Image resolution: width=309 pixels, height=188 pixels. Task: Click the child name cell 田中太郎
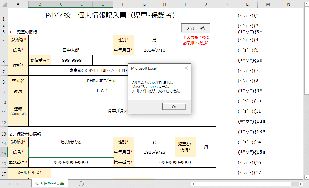click(71, 50)
